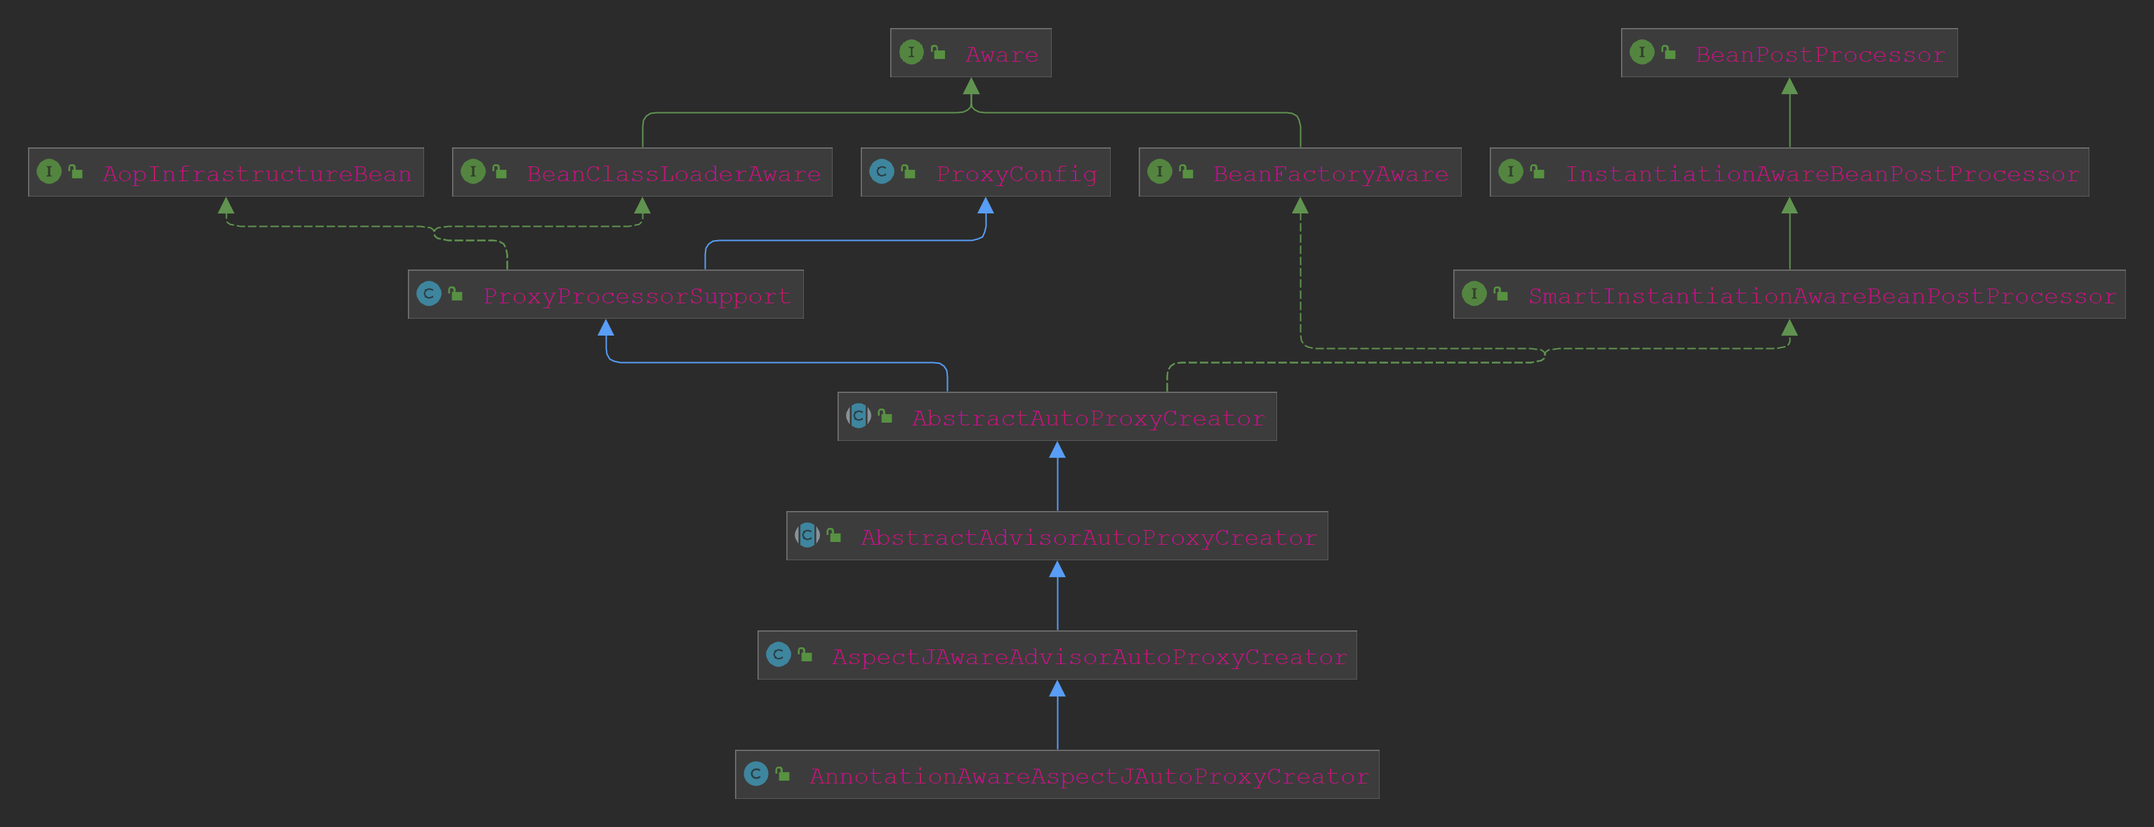Click the interface icon beside Aware

tap(911, 53)
